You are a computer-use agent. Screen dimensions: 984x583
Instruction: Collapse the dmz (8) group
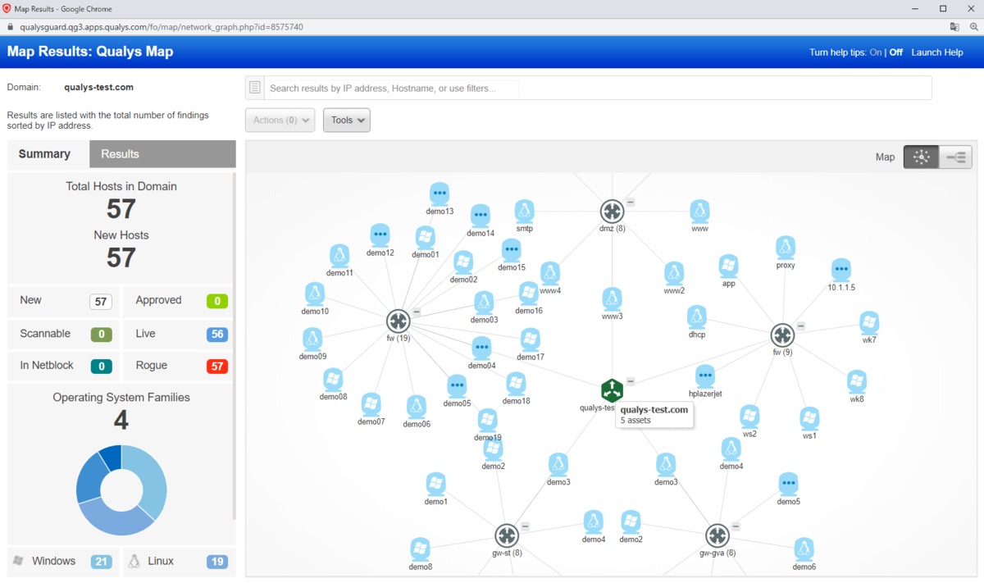pyautogui.click(x=631, y=201)
